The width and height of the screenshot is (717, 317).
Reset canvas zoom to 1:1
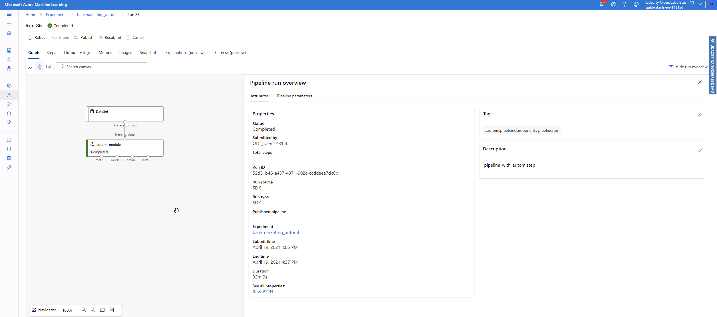(x=111, y=310)
